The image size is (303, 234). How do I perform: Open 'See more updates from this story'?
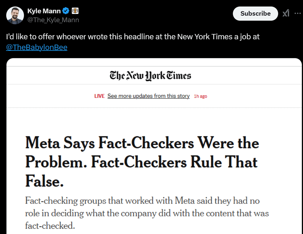(148, 96)
